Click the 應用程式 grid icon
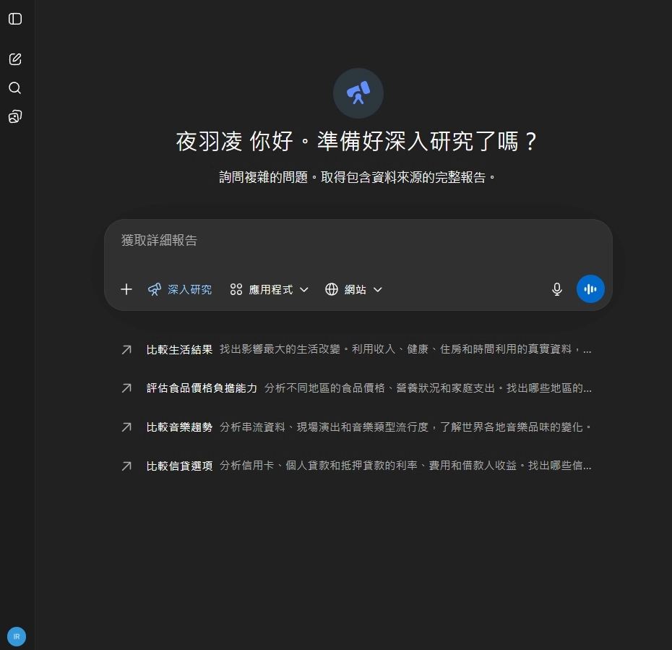This screenshot has width=672, height=650. tap(236, 289)
